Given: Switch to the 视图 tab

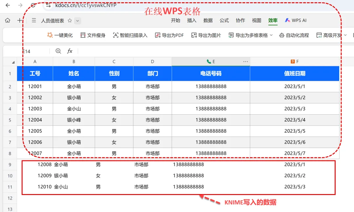Looking at the screenshot, I should [x=257, y=21].
